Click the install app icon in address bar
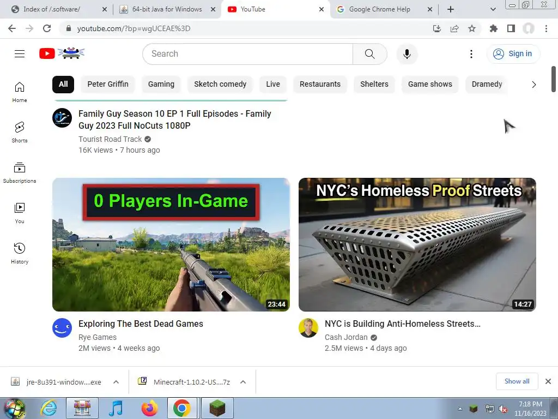 pyautogui.click(x=437, y=28)
